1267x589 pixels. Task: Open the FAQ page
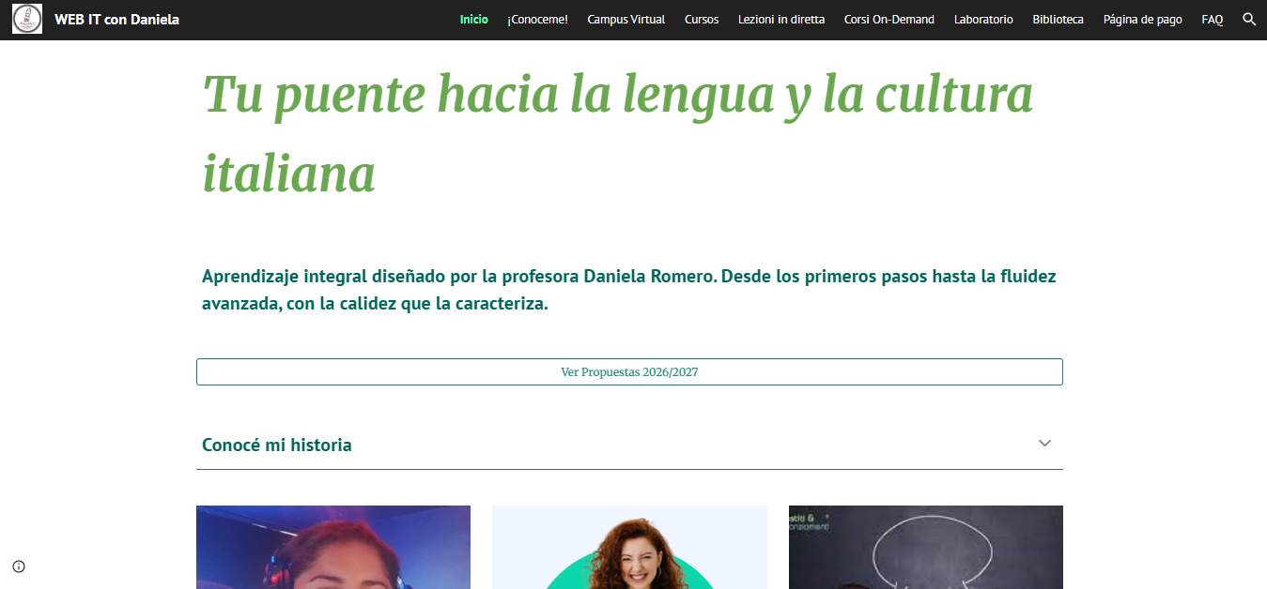(x=1213, y=20)
